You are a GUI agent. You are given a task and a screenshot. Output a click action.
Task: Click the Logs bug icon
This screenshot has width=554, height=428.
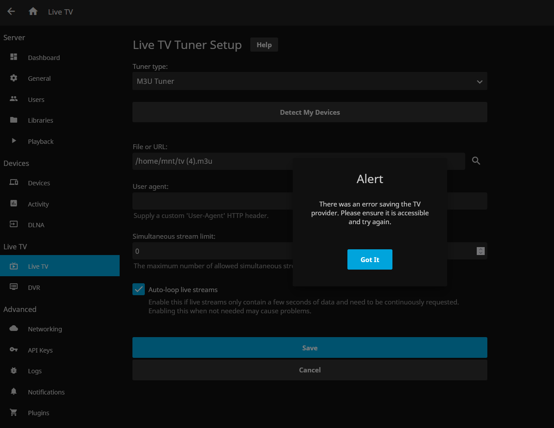coord(14,371)
